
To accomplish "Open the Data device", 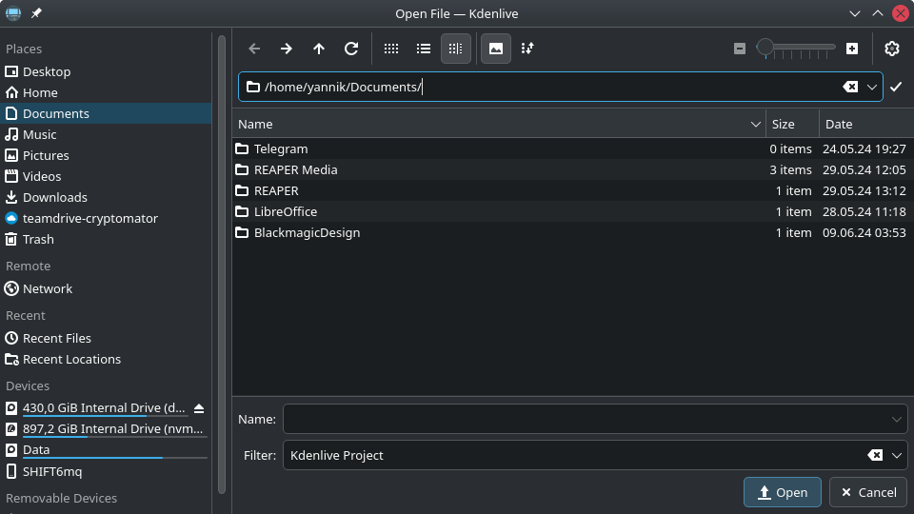I will (x=106, y=450).
